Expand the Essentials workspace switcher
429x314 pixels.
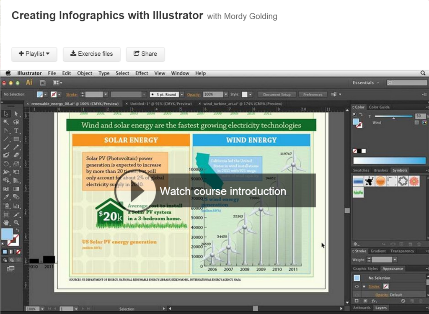click(x=366, y=83)
